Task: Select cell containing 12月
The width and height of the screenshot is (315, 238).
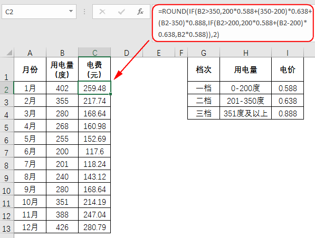Action: tap(30, 227)
